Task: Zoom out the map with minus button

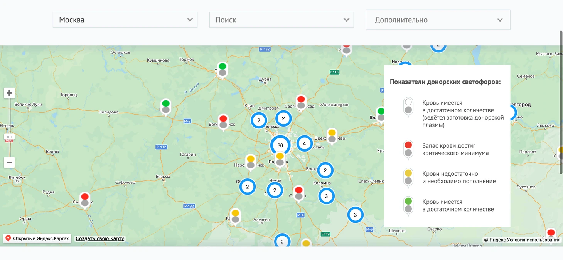Action: (10, 162)
